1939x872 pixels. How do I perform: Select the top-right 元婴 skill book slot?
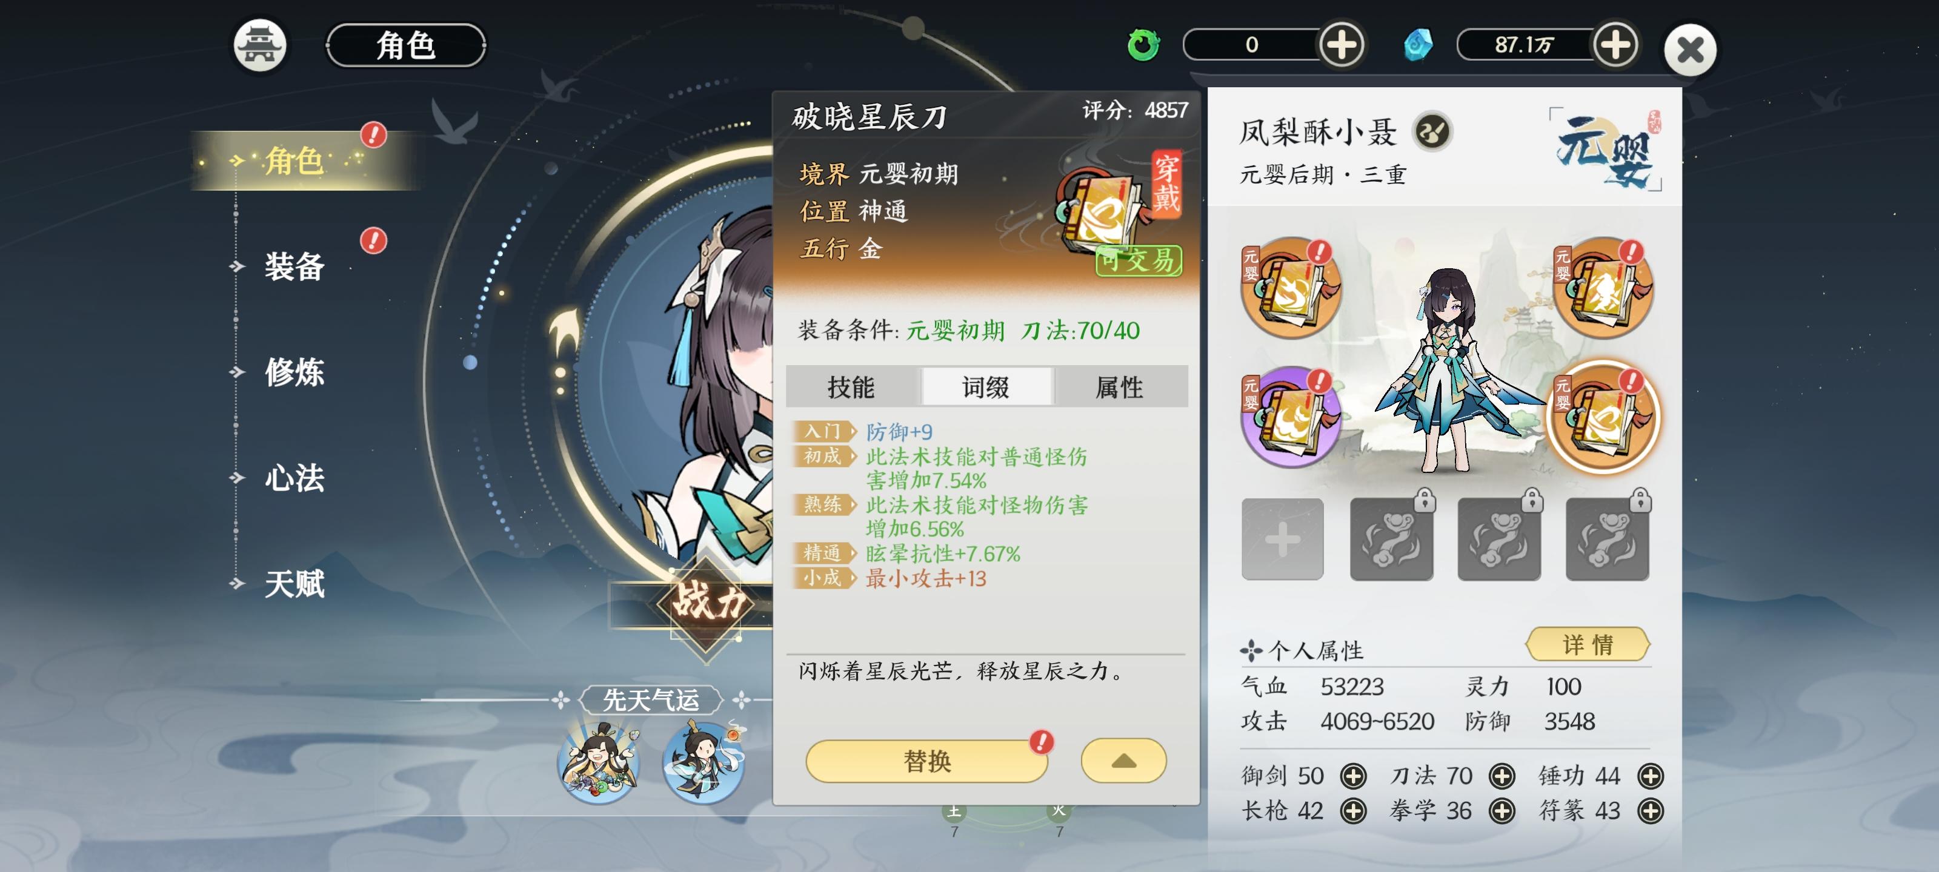1603,288
